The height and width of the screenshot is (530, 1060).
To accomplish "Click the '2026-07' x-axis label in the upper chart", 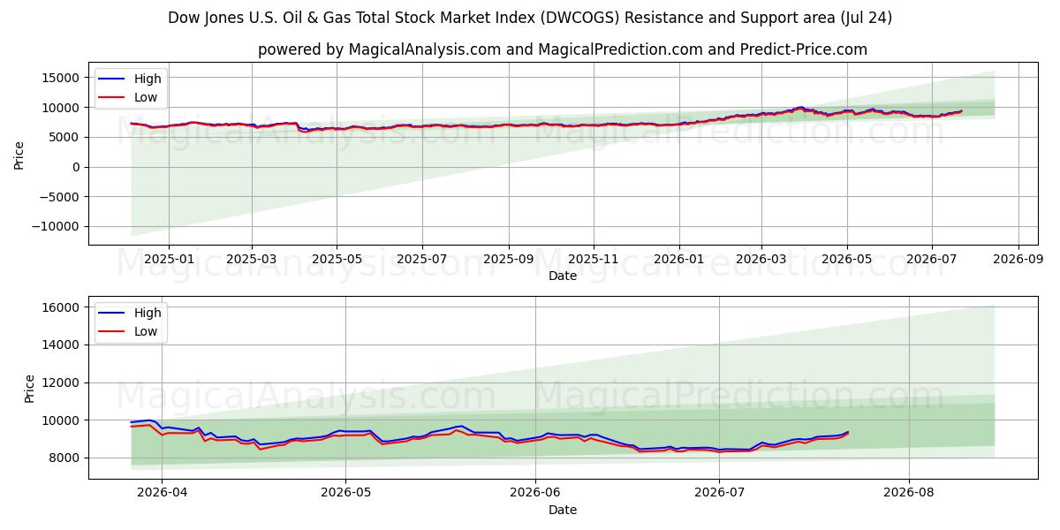I will coord(932,259).
